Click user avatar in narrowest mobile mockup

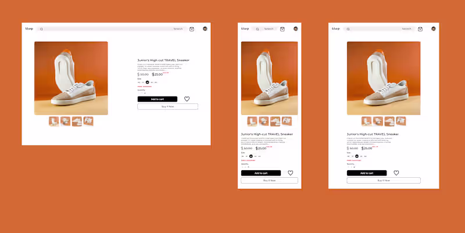click(x=296, y=28)
